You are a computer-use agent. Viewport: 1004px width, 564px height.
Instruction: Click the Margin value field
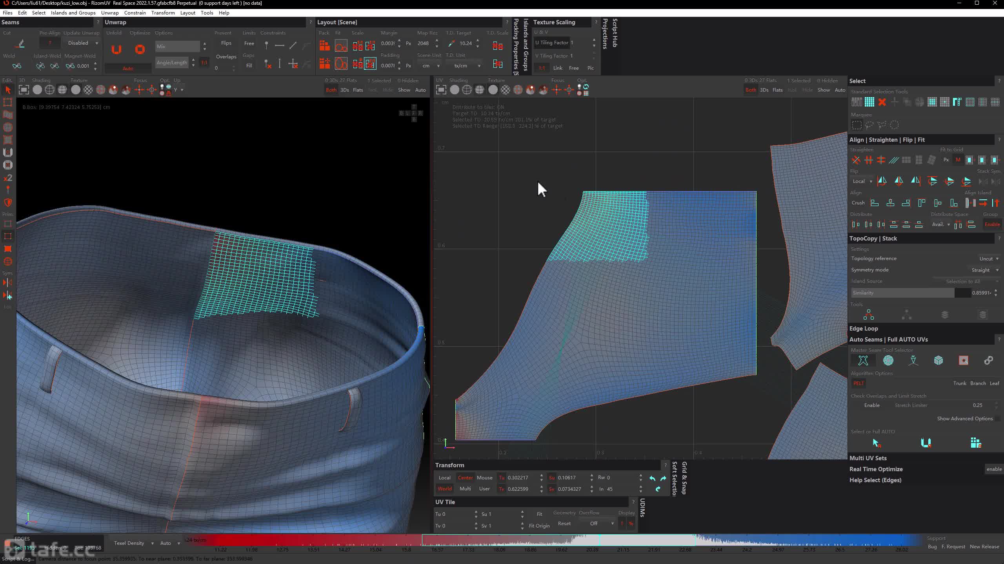point(388,43)
